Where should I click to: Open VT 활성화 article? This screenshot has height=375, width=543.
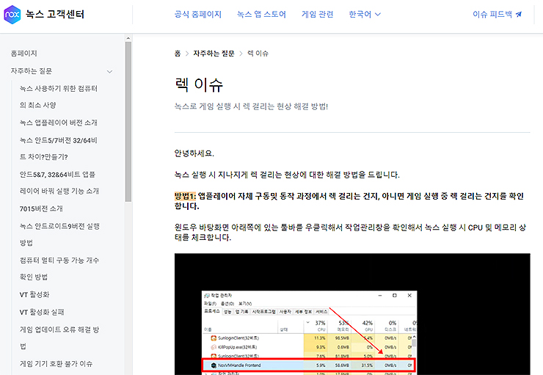[34, 295]
